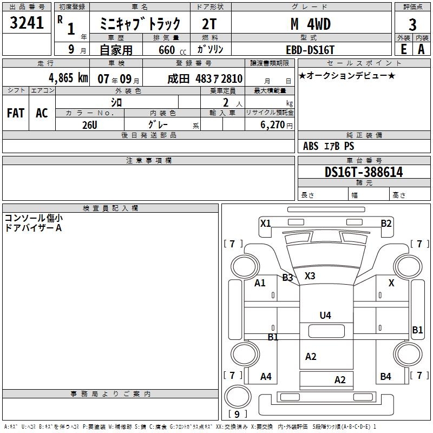
Task: Click the model code EBD-DS16T
Action: (x=310, y=50)
